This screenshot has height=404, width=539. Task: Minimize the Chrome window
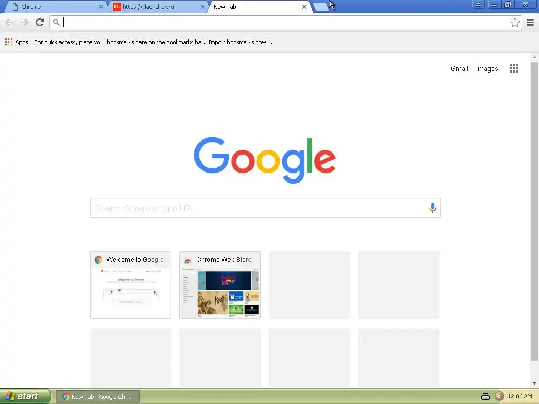495,4
